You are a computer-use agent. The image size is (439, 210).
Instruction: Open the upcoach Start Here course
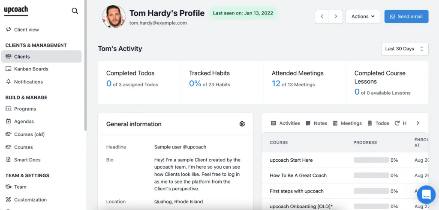click(x=291, y=160)
